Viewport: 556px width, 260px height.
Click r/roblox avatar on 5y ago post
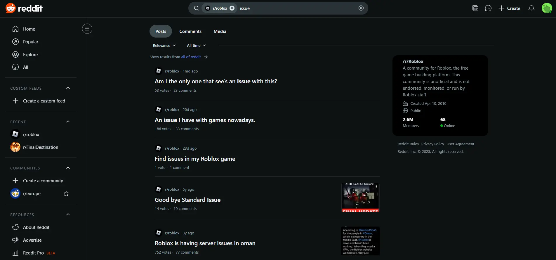159,189
